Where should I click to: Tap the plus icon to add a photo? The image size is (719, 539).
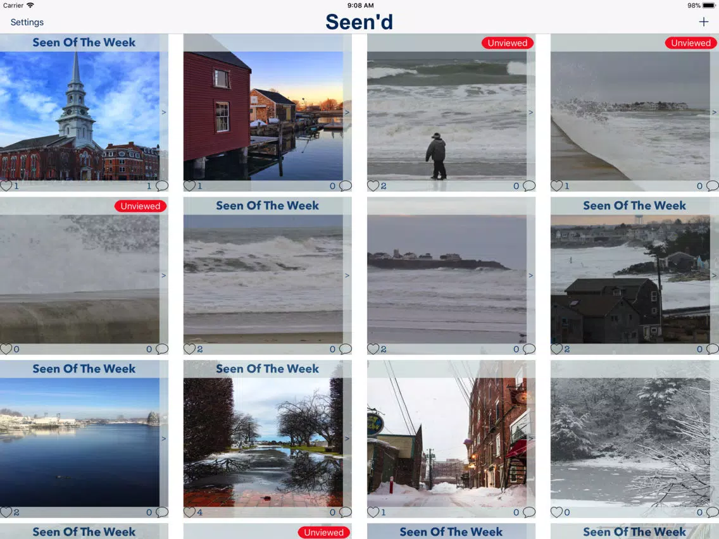click(703, 22)
